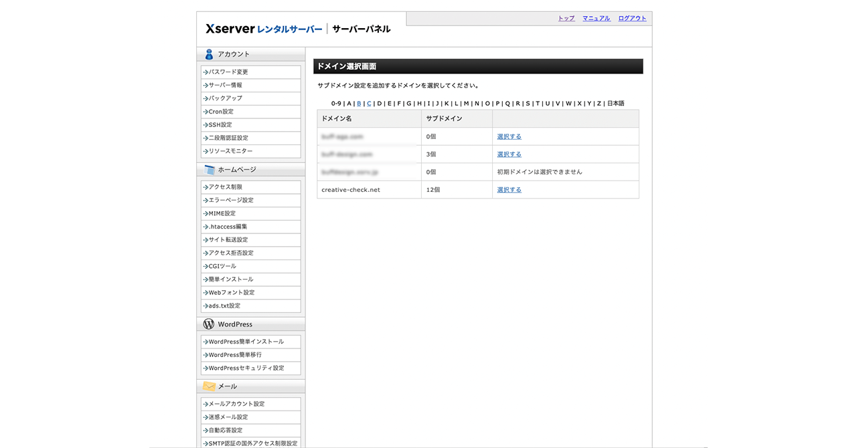Click the ログアウト link

[632, 19]
